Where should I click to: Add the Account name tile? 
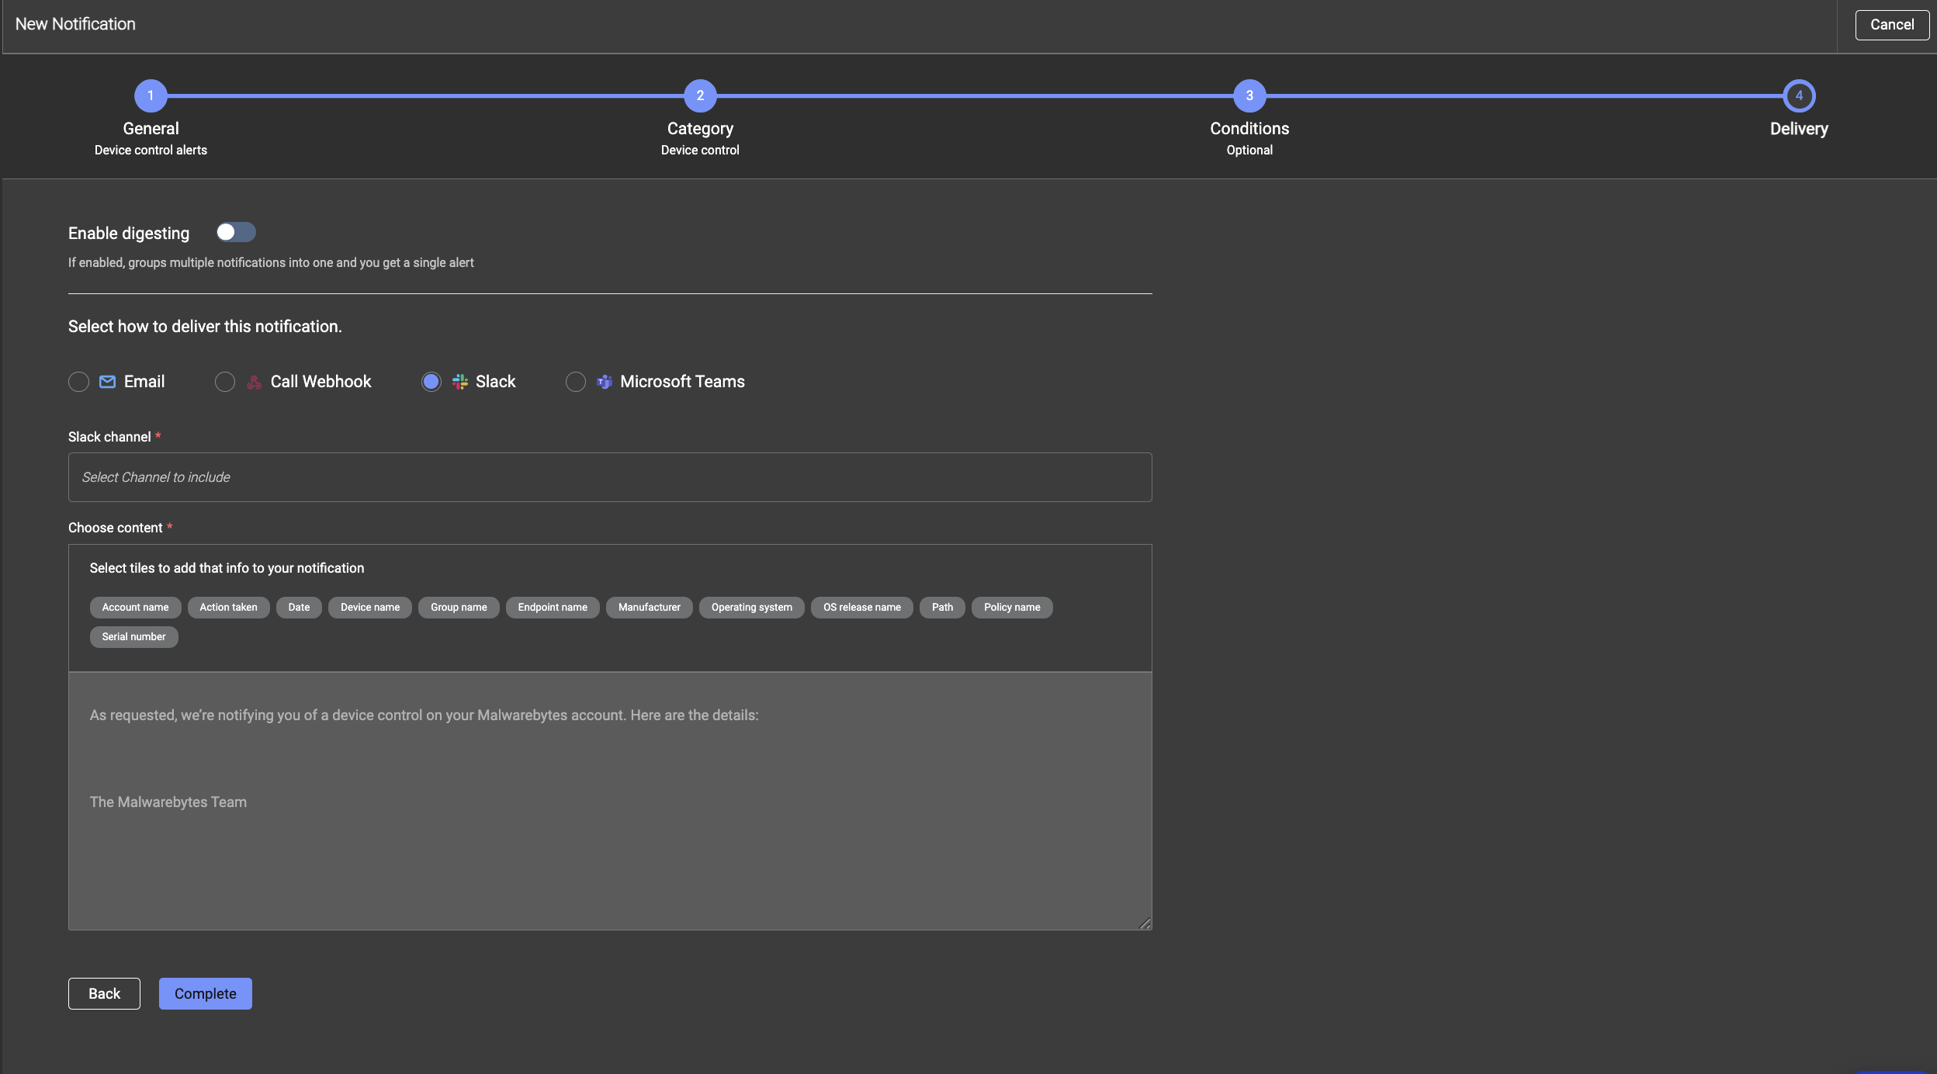[135, 608]
